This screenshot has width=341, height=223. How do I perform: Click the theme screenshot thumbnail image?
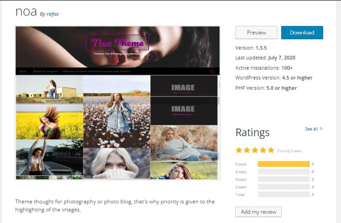coord(118,103)
